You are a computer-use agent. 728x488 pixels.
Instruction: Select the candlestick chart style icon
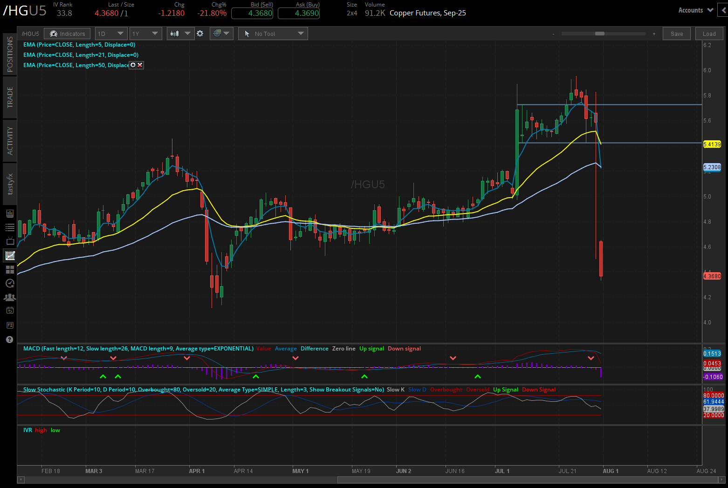click(x=177, y=33)
